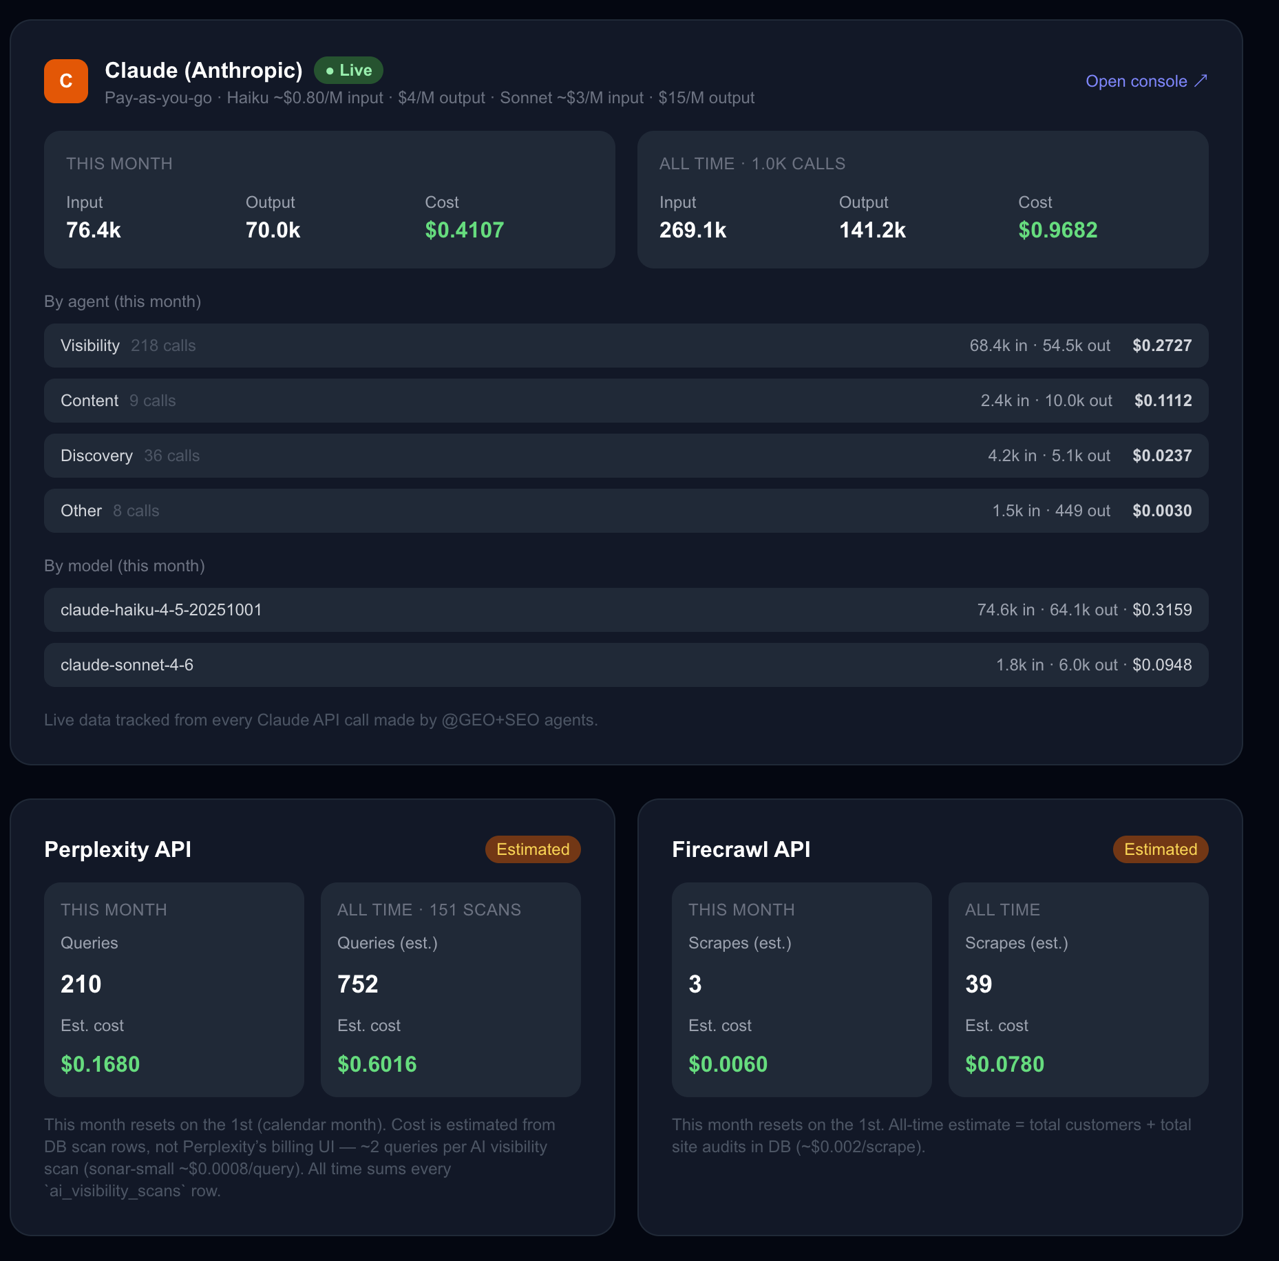Click this month's input value "76.4k"
This screenshot has width=1279, height=1261.
pos(94,230)
